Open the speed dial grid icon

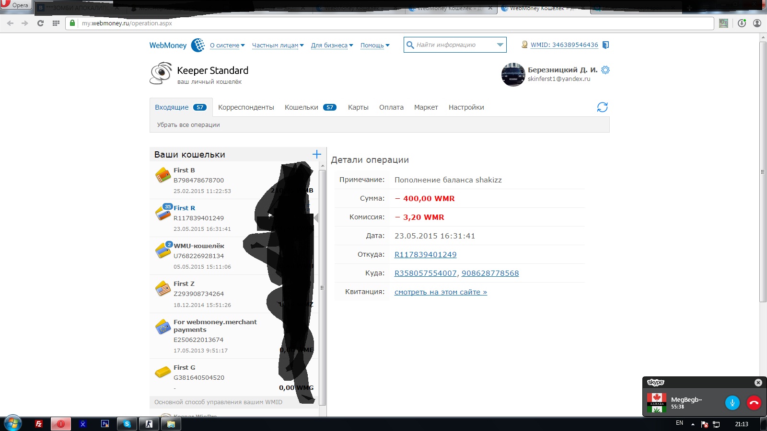[56, 23]
